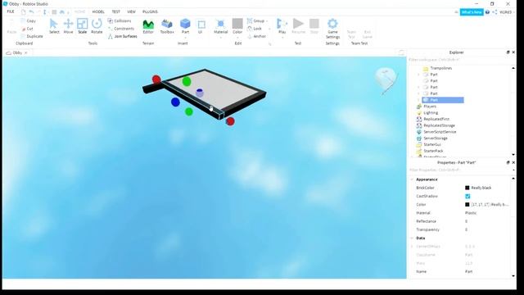The height and width of the screenshot is (295, 524).
Task: Toggle Anchor on selected part
Action: (x=256, y=36)
